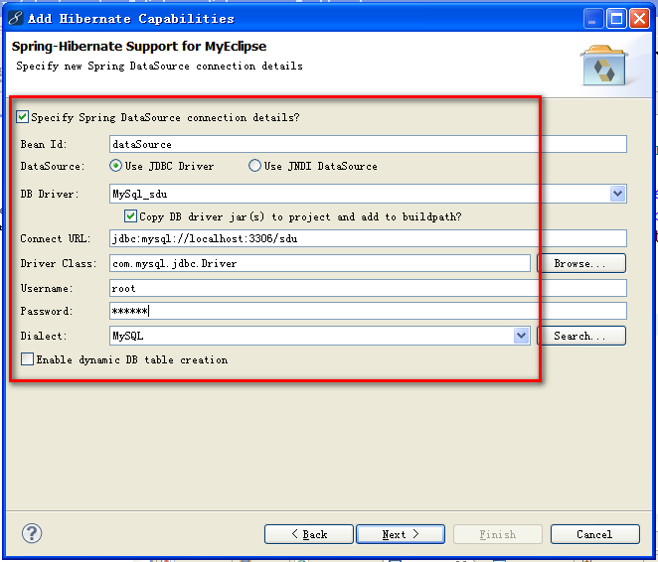This screenshot has height=562, width=658.
Task: Select the Use JNDI DataSource radio button
Action: [x=254, y=166]
